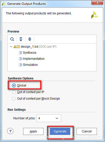Select the Simulation tree row text
The width and height of the screenshot is (105, 142).
[x=30, y=65]
